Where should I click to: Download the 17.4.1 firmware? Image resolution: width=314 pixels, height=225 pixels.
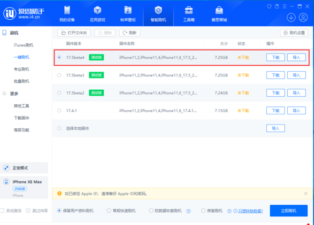pyautogui.click(x=275, y=111)
